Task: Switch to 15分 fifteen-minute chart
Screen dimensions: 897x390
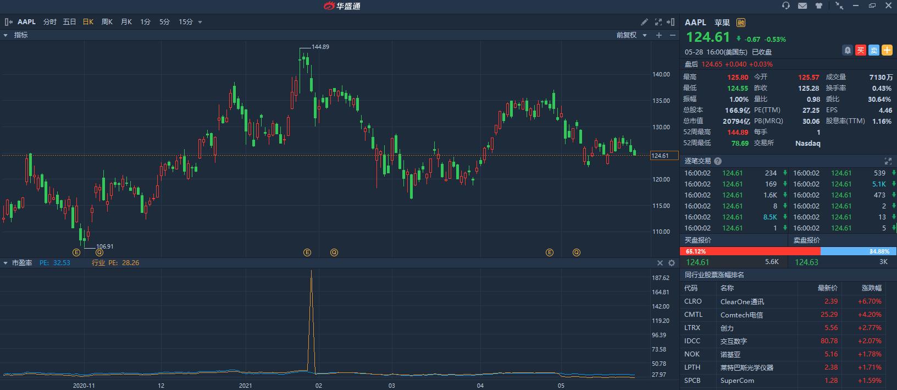Action: (186, 22)
